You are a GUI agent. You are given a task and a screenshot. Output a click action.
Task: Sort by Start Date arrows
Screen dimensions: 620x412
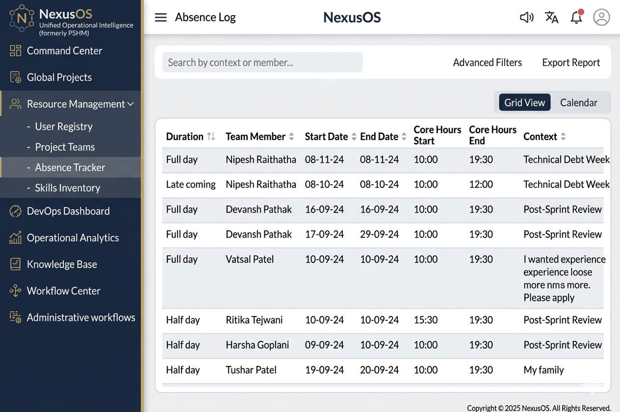[354, 137]
